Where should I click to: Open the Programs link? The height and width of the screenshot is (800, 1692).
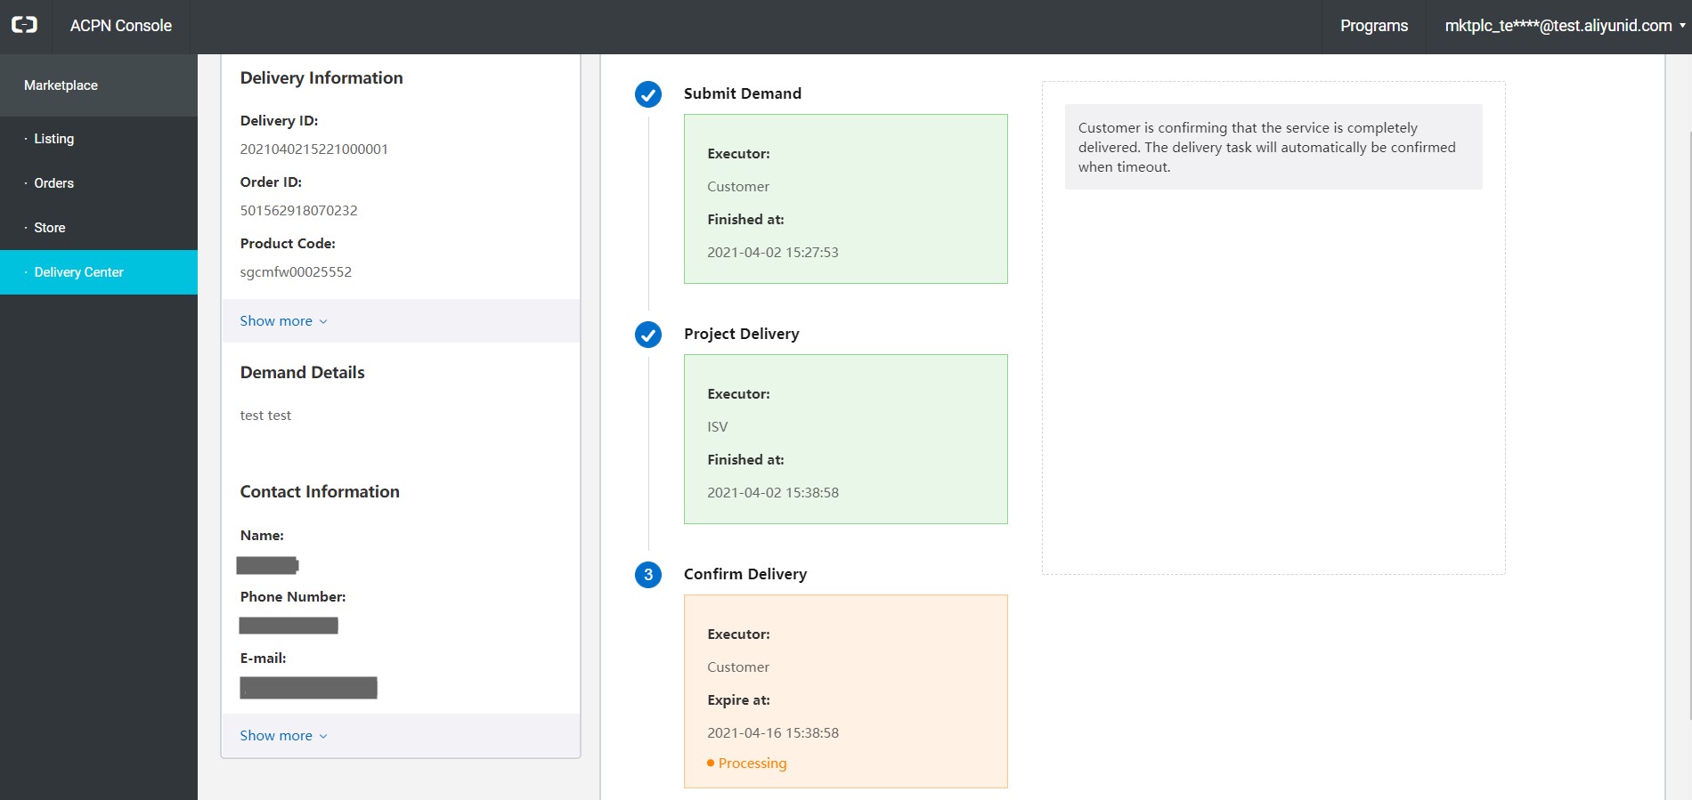(1374, 26)
